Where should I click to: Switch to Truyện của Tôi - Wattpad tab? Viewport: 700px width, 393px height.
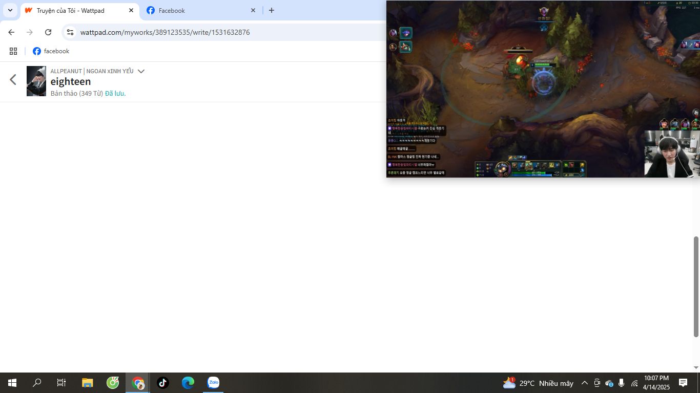pyautogui.click(x=79, y=10)
